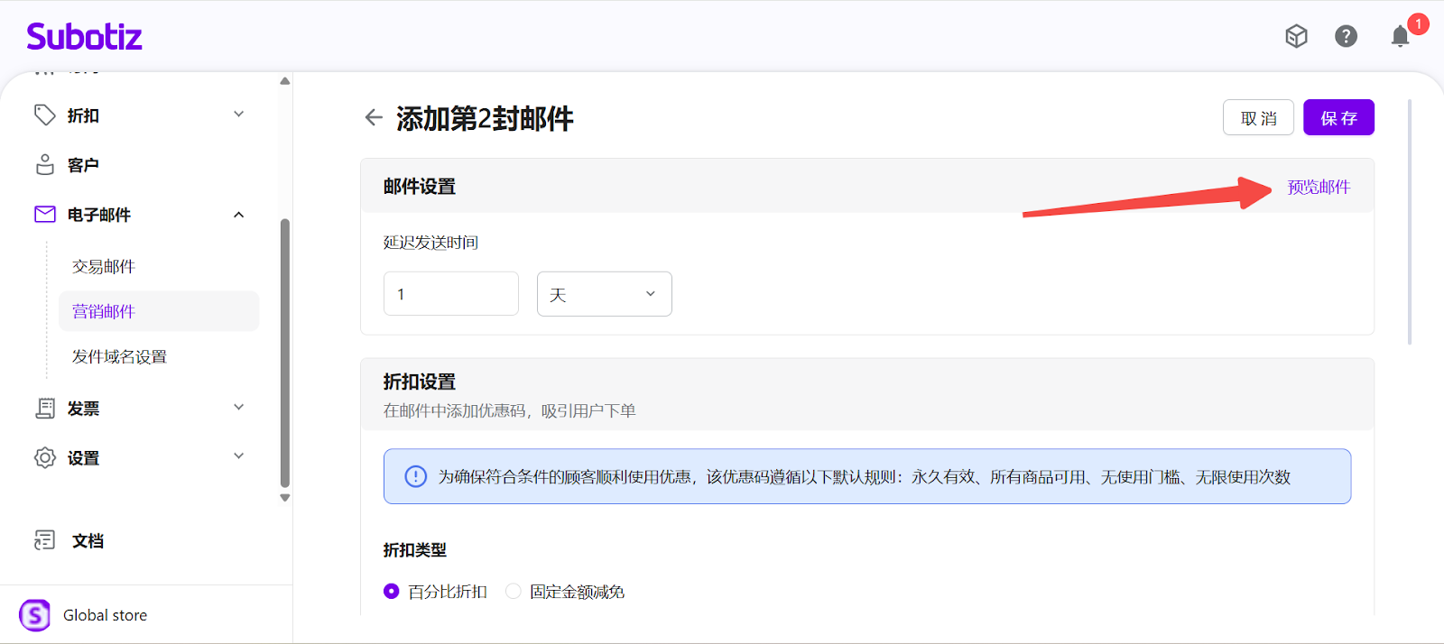Open the 交易邮件 submenu item

coord(104,266)
